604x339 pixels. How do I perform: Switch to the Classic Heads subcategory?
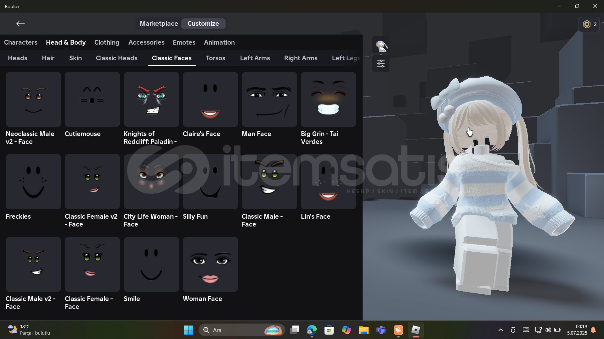(116, 58)
